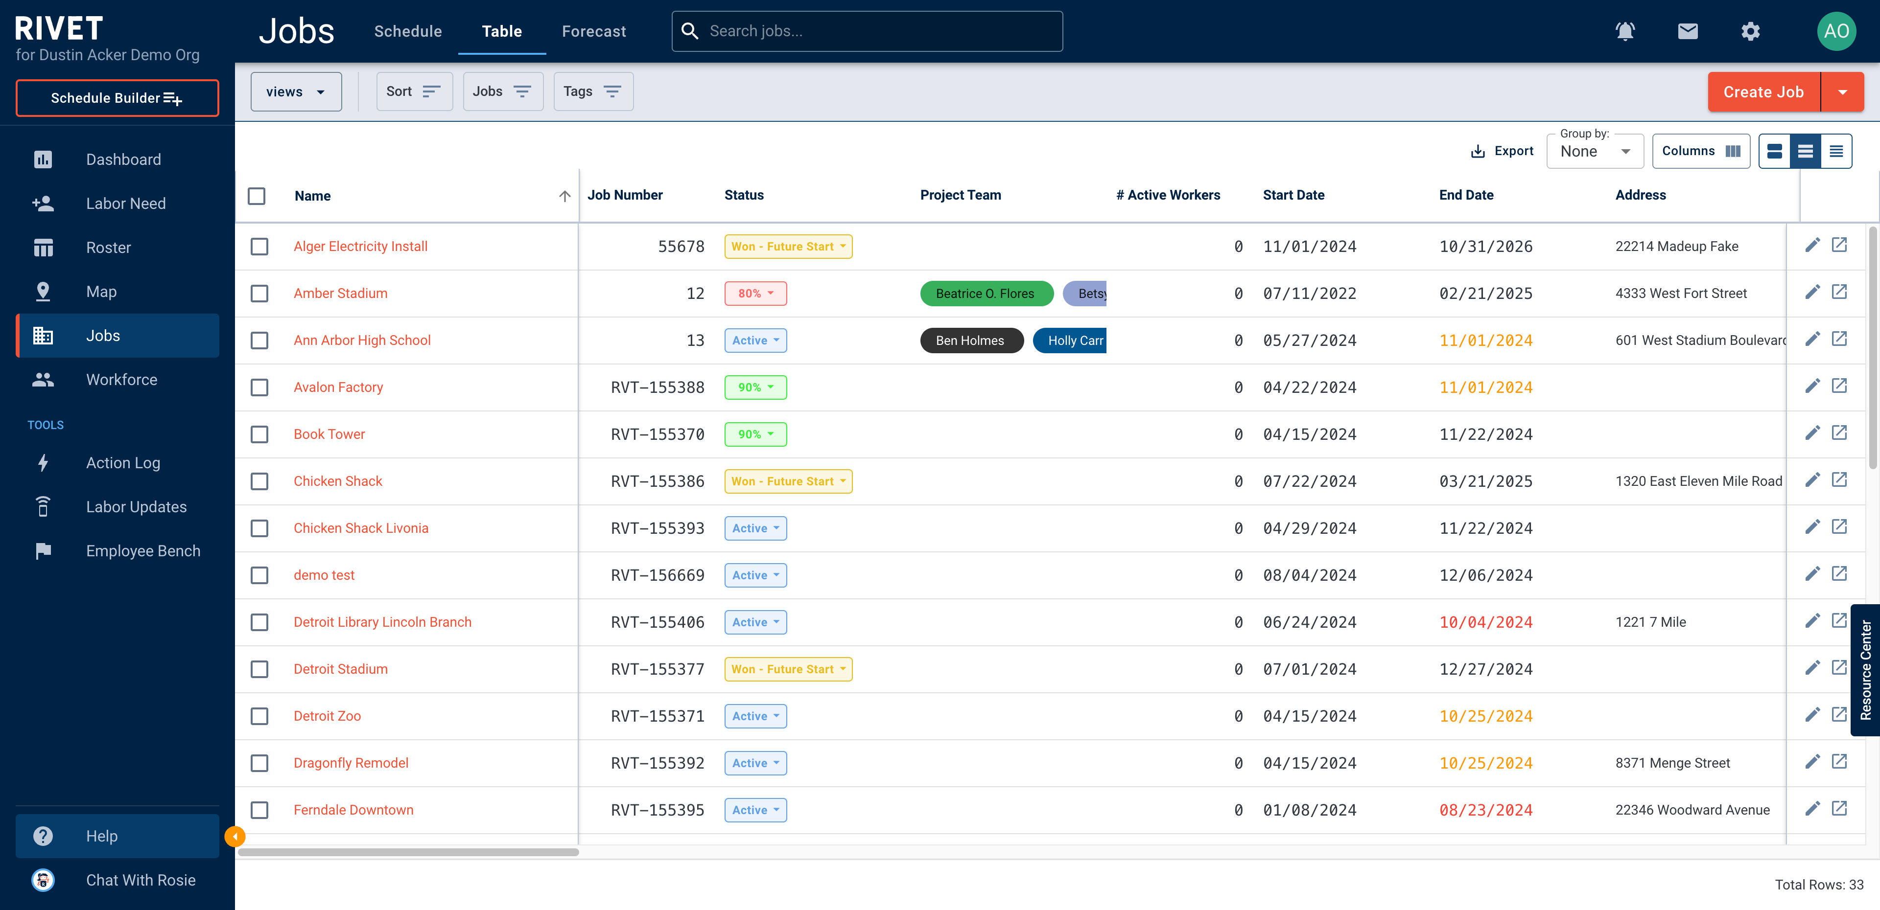Open the Columns chooser button

[x=1700, y=151]
